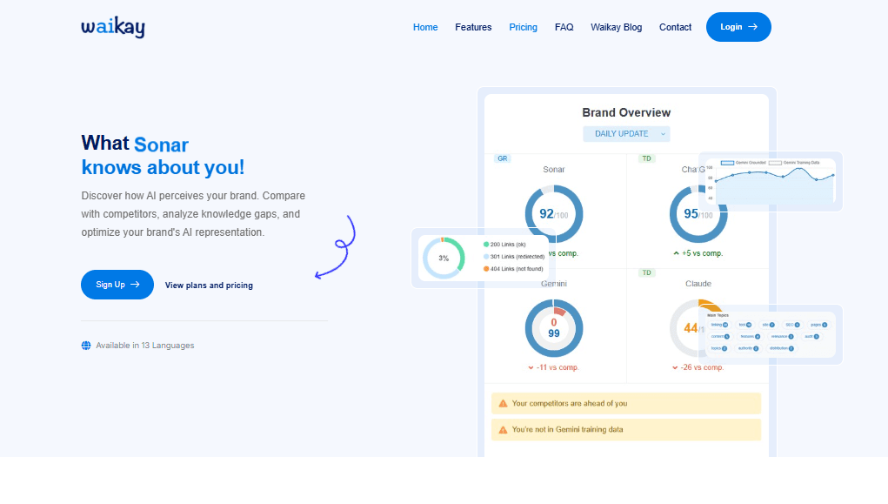Click the Login button
The height and width of the screenshot is (504, 888).
pos(738,27)
